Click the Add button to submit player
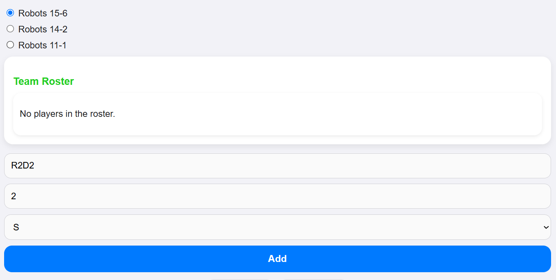The width and height of the screenshot is (556, 280). (x=277, y=259)
